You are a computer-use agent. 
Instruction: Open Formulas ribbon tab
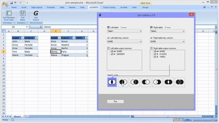pos(51,8)
